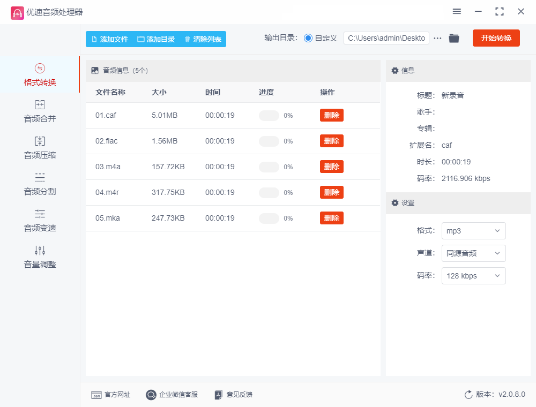Open the 声道 dropdown showing 同源音频
Image resolution: width=536 pixels, height=407 pixels.
click(x=473, y=253)
